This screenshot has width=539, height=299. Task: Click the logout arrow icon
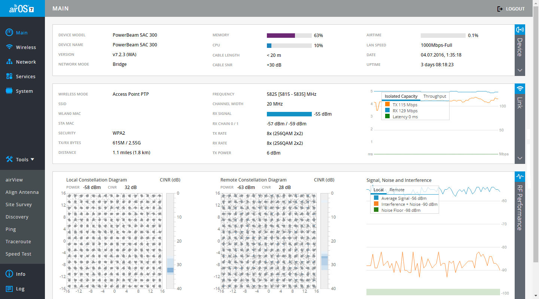pos(500,9)
